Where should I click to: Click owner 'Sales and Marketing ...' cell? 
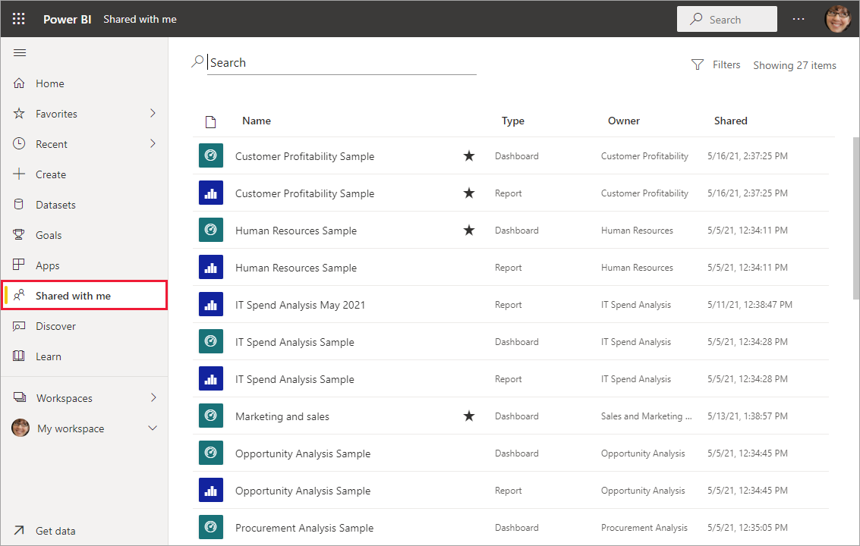pos(646,416)
